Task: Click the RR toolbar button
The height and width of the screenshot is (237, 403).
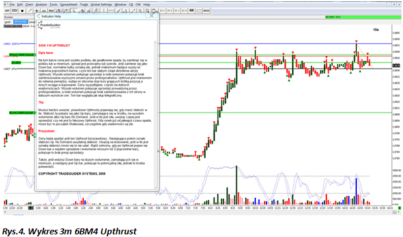Action: [191, 11]
